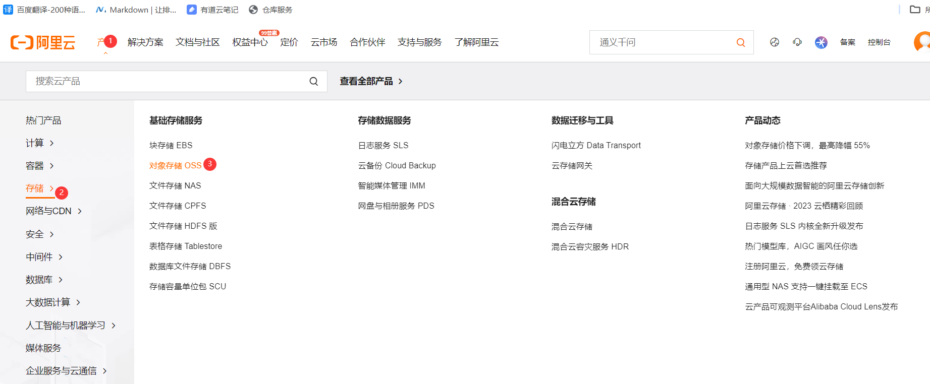Read 通用型 NAS 支持一键挂载至 ECS news
This screenshot has width=930, height=384.
pos(806,286)
